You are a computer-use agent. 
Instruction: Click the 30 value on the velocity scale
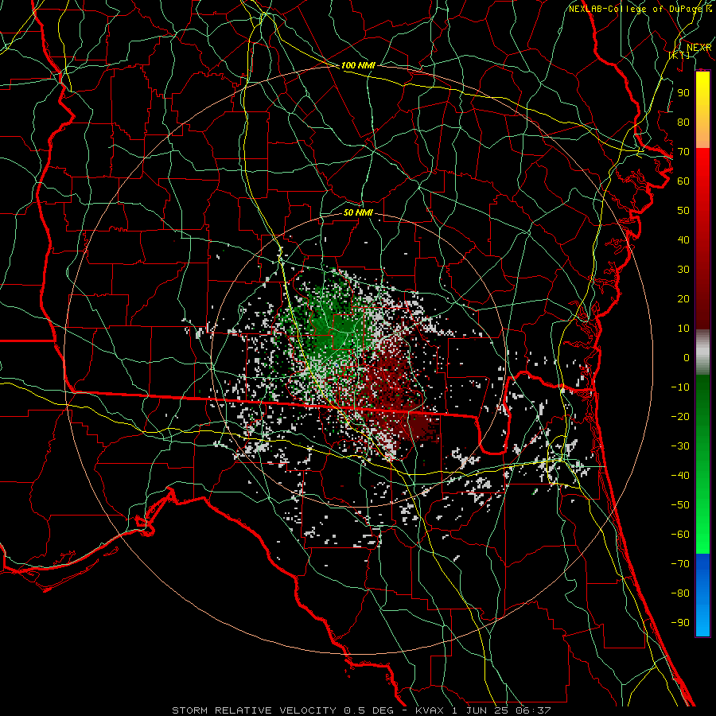683,270
